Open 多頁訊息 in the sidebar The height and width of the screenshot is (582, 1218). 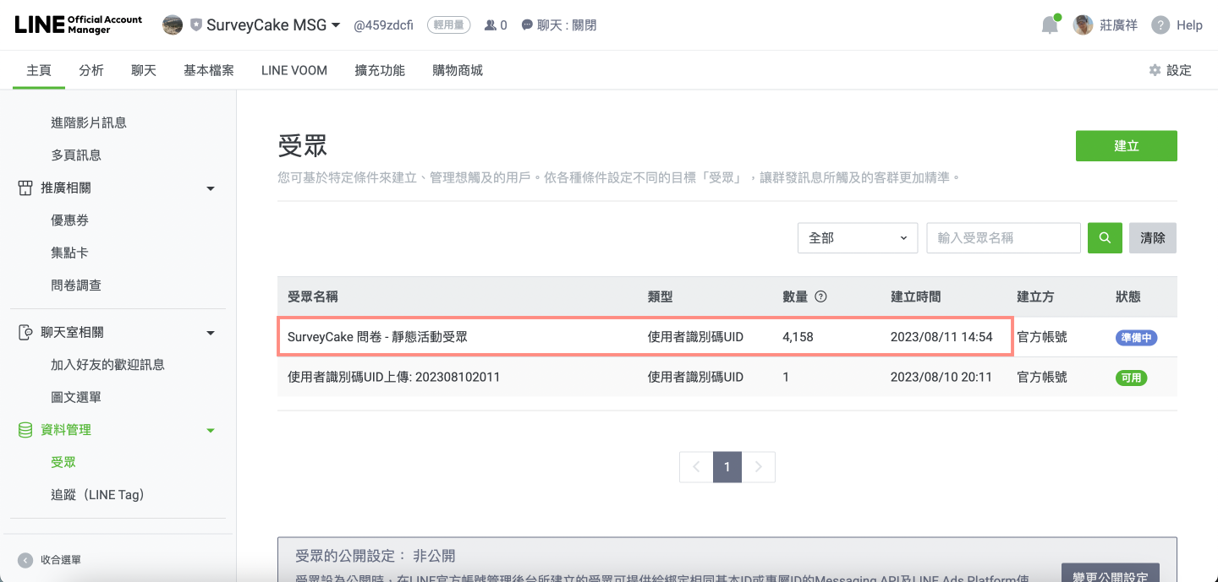(76, 155)
